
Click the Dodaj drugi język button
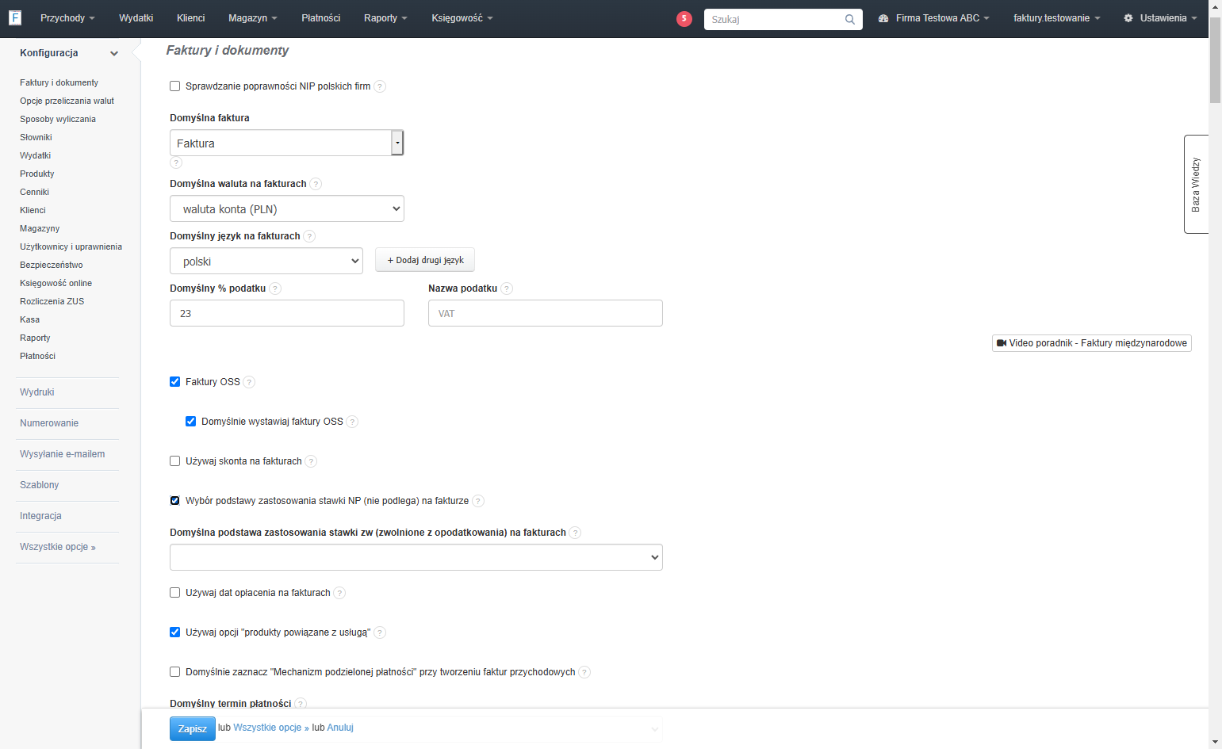point(425,260)
